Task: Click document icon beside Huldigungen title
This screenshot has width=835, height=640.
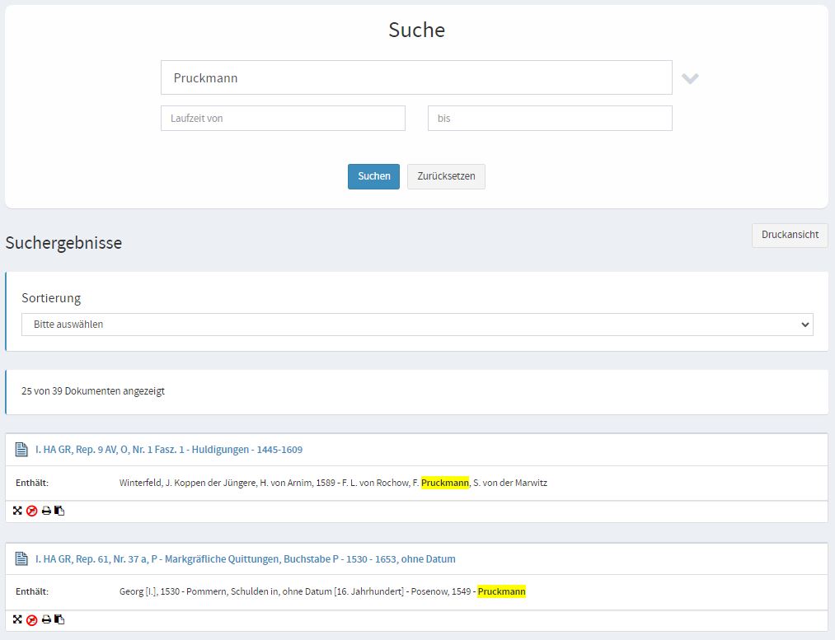Action: coord(22,450)
